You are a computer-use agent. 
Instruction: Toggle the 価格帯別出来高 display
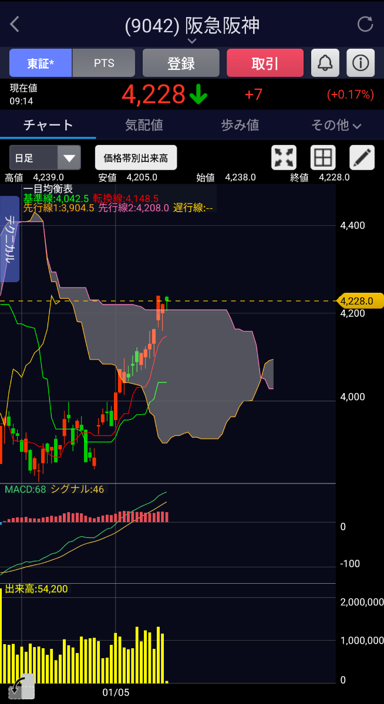136,157
